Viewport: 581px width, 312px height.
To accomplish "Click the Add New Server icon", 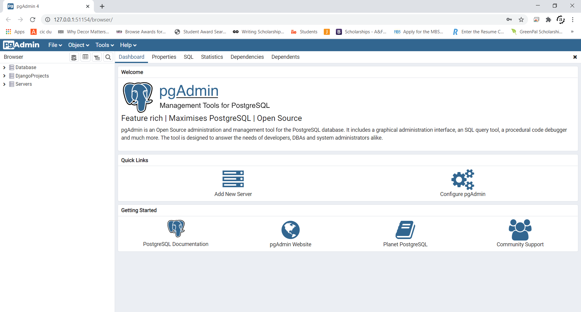I will tap(233, 179).
